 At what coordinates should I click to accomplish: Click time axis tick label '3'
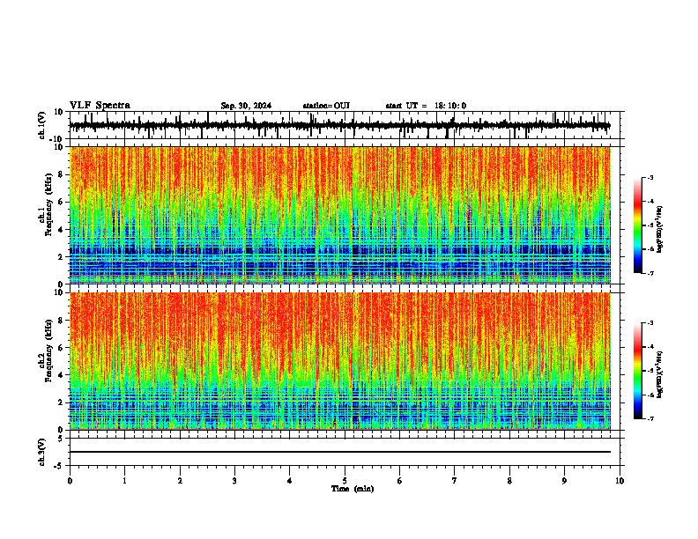(x=234, y=481)
